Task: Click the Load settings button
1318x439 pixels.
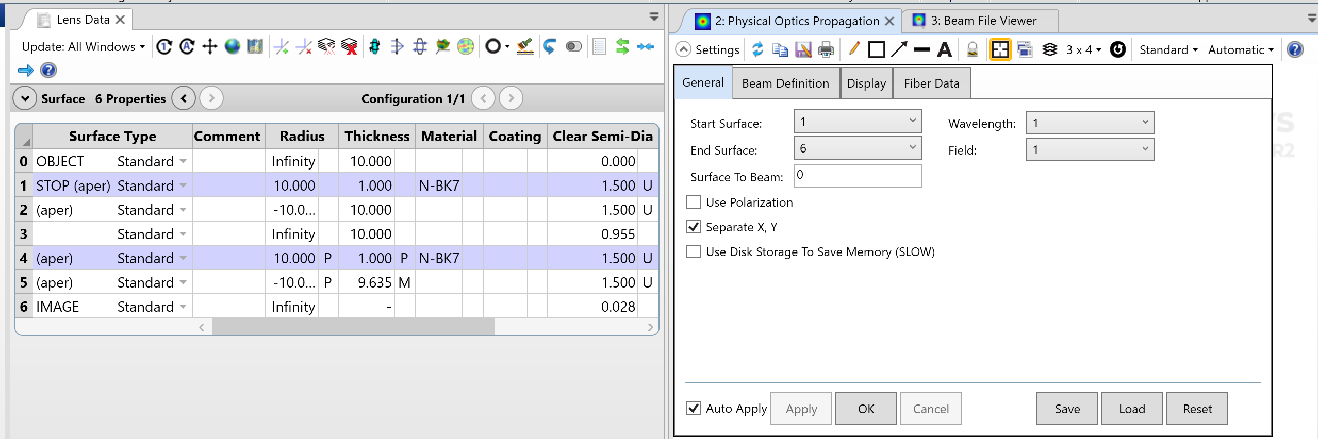Action: (1132, 408)
